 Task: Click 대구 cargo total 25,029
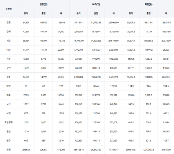(x=166, y=50)
